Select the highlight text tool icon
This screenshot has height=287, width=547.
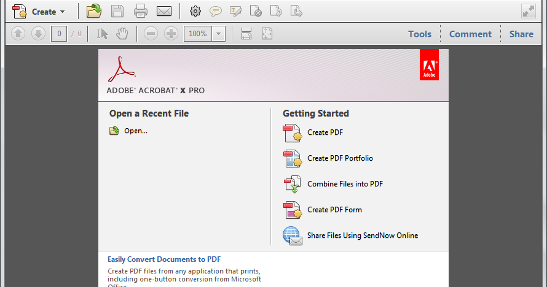tap(235, 12)
